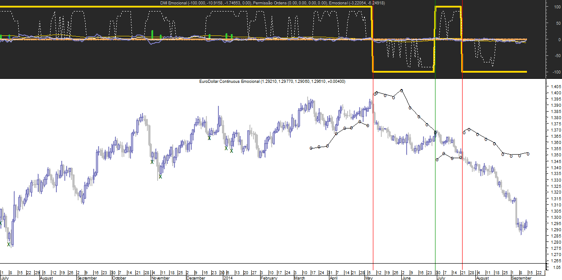Click the November month label on the time axis
This screenshot has width=562, height=280.
coord(160,278)
